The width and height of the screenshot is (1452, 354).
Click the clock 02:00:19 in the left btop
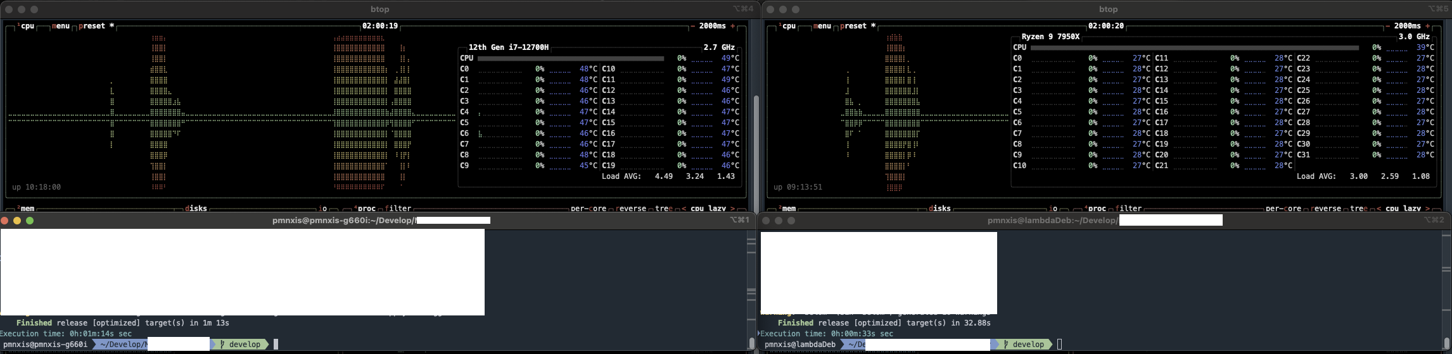coord(380,26)
